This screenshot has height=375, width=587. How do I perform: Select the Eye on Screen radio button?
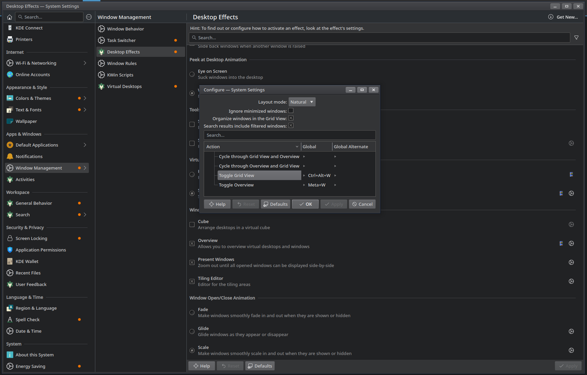coord(192,74)
